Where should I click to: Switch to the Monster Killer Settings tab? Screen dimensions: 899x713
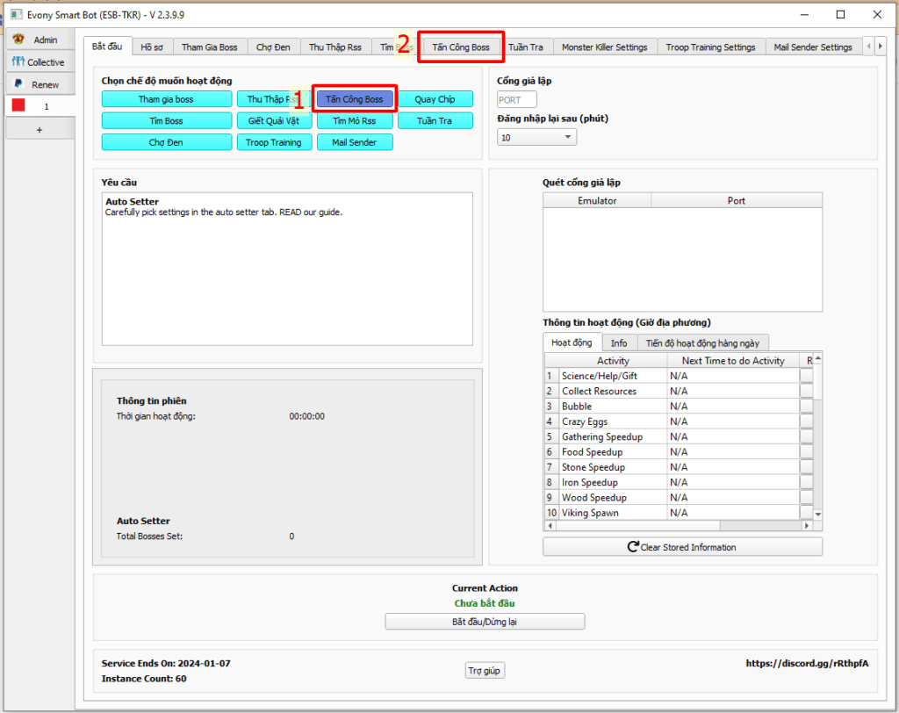click(604, 47)
